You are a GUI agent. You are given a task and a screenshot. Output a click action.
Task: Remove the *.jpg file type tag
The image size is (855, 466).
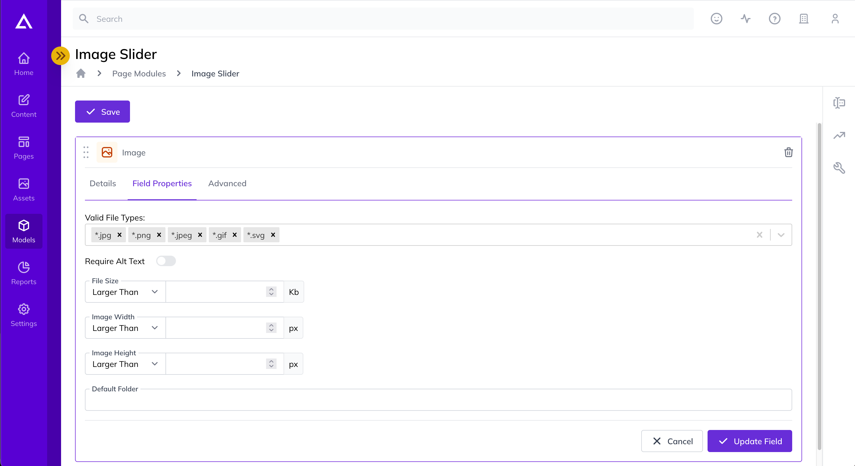point(120,235)
